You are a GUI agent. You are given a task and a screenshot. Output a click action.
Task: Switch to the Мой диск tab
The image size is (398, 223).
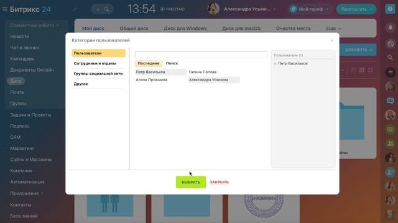tap(93, 28)
